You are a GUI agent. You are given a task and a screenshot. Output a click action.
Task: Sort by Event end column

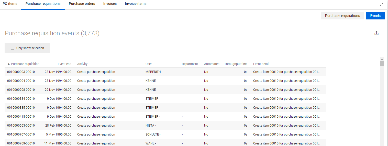click(64, 64)
